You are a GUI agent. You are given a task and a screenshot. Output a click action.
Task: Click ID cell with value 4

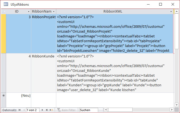[x=18, y=73]
